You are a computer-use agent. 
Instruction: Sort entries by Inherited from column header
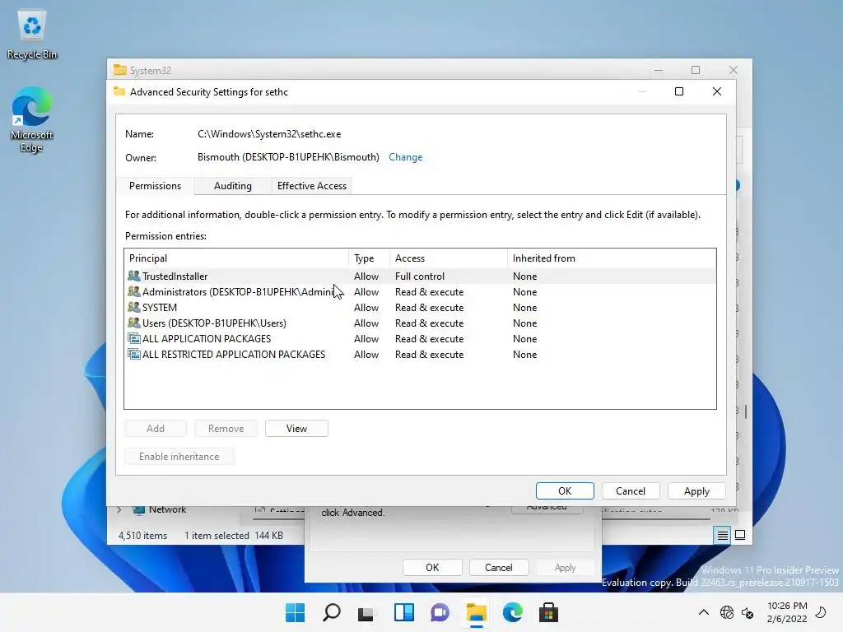click(612, 258)
